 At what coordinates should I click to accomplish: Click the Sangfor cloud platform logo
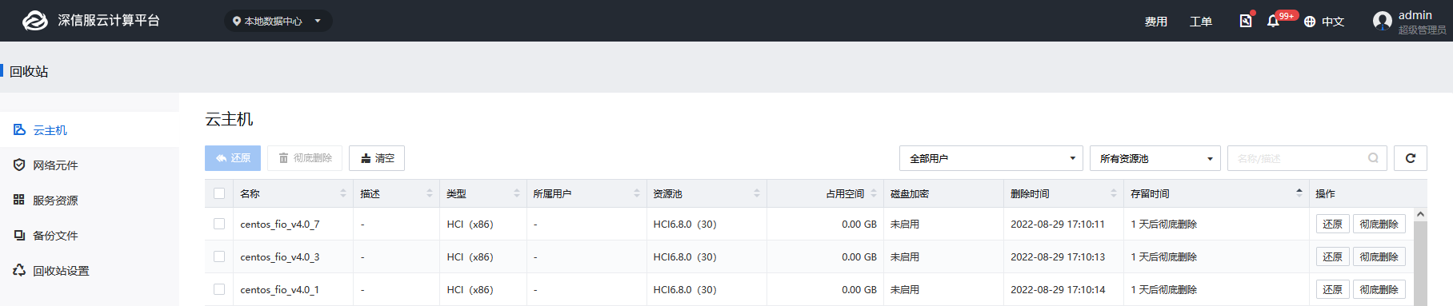click(x=34, y=21)
